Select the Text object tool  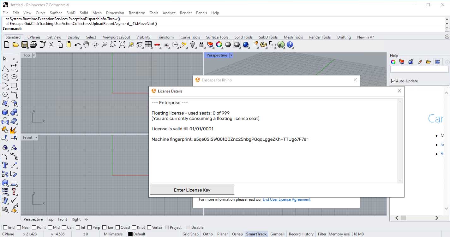[5, 165]
